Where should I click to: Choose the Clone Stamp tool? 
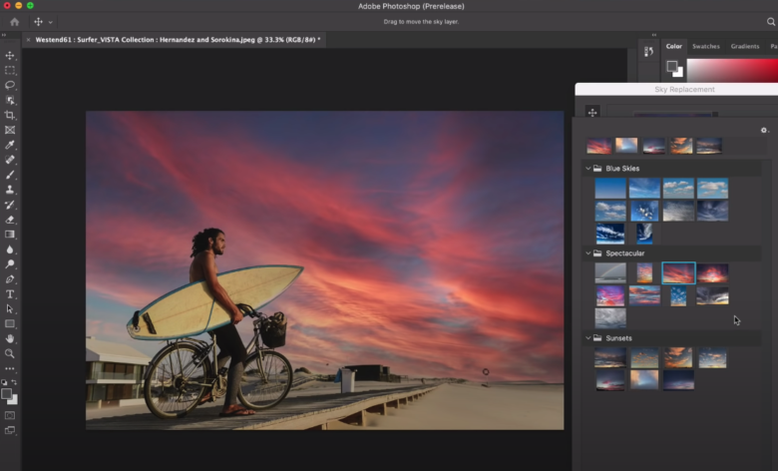click(x=10, y=190)
